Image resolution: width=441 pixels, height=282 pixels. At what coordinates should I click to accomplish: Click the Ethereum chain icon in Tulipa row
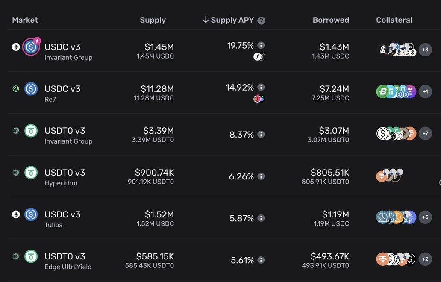pos(16,214)
